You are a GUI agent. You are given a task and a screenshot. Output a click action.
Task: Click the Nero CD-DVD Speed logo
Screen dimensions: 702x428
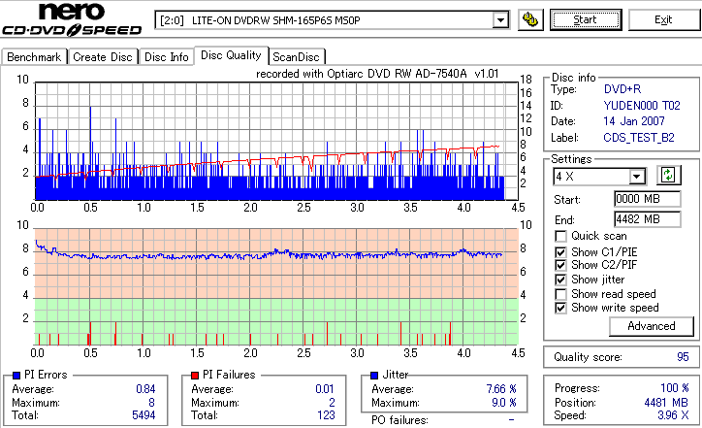tap(72, 18)
